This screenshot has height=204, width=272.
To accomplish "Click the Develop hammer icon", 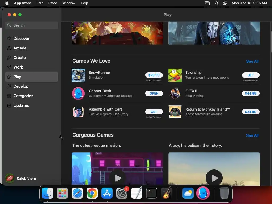I will click(9, 86).
